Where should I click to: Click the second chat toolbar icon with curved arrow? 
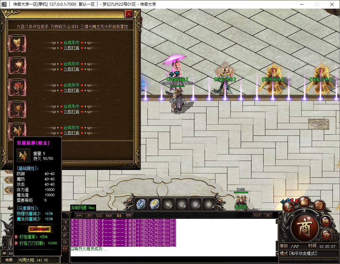tap(89, 215)
